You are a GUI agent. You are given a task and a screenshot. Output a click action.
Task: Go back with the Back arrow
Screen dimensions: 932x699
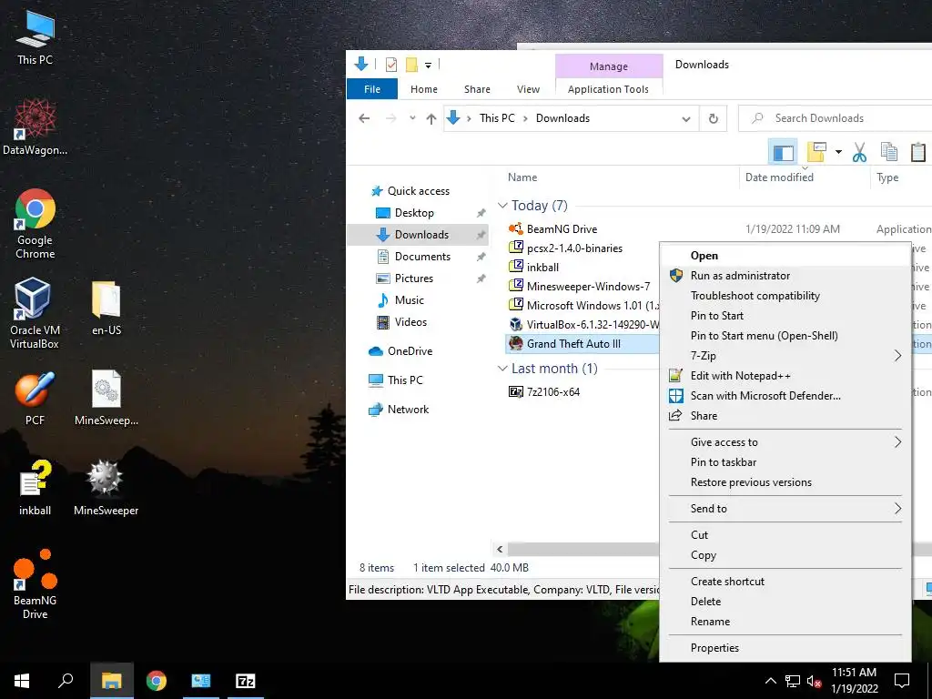[364, 118]
